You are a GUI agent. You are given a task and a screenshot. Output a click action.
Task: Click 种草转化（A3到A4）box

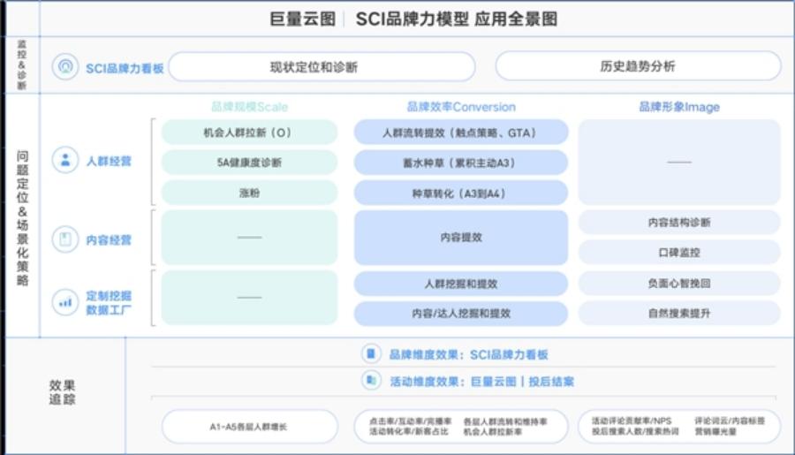461,193
